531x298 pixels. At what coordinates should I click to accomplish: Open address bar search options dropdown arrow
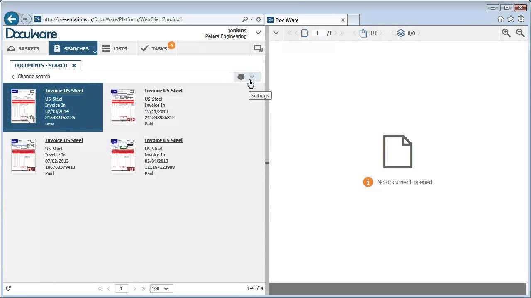(x=251, y=19)
